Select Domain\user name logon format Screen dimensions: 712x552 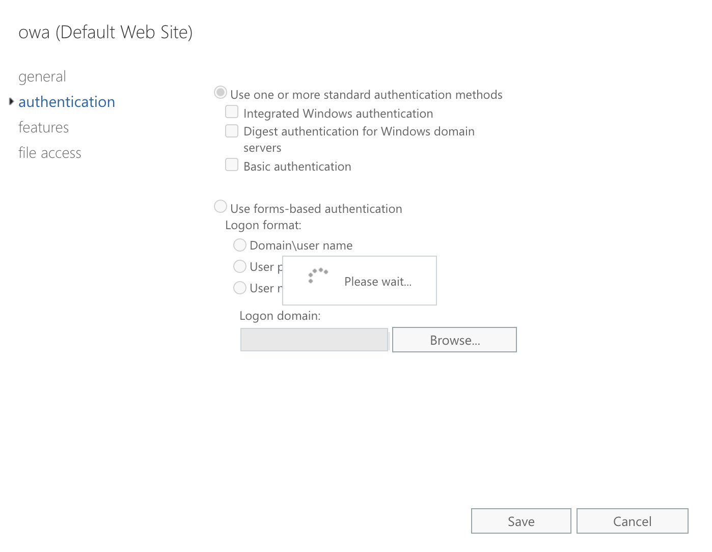[x=240, y=245]
